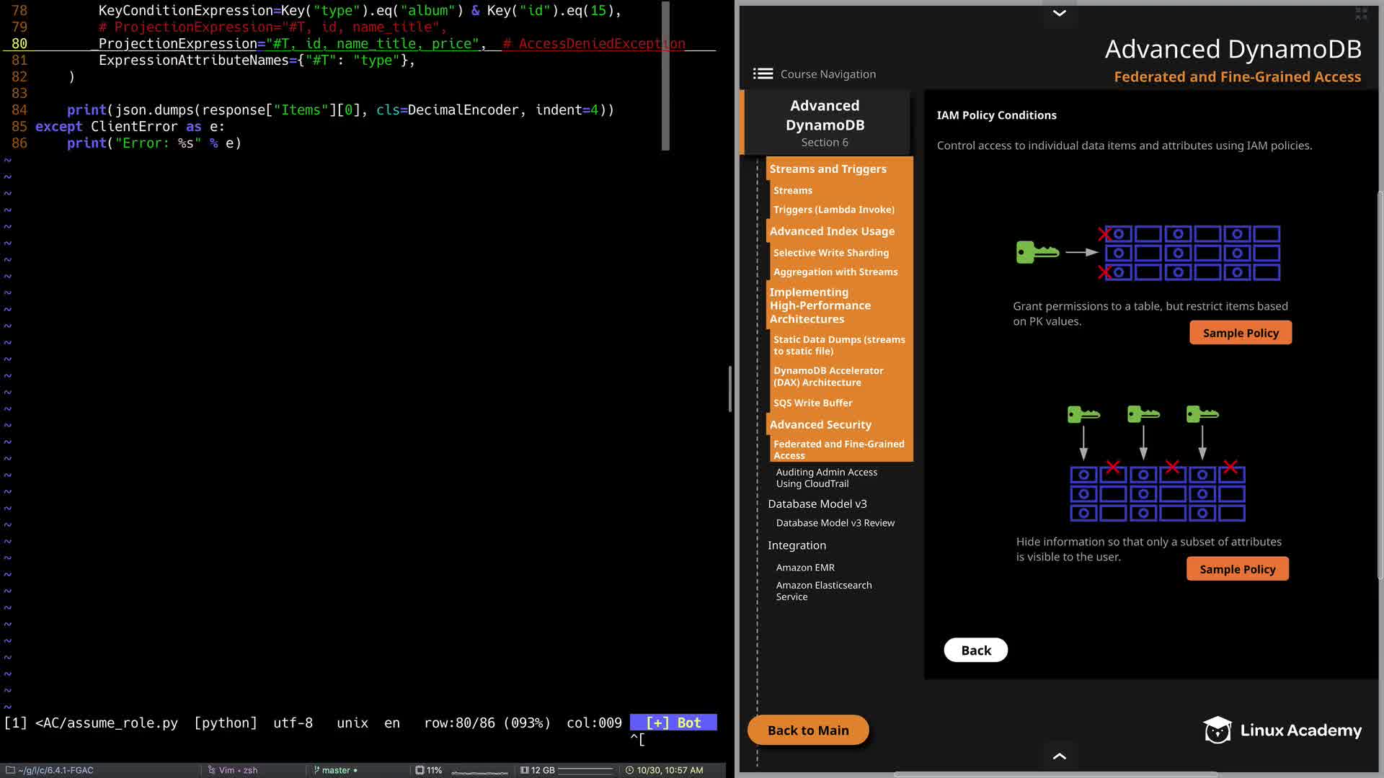Click the CPU 11% indicator icon
The image size is (1384, 778).
(x=420, y=770)
